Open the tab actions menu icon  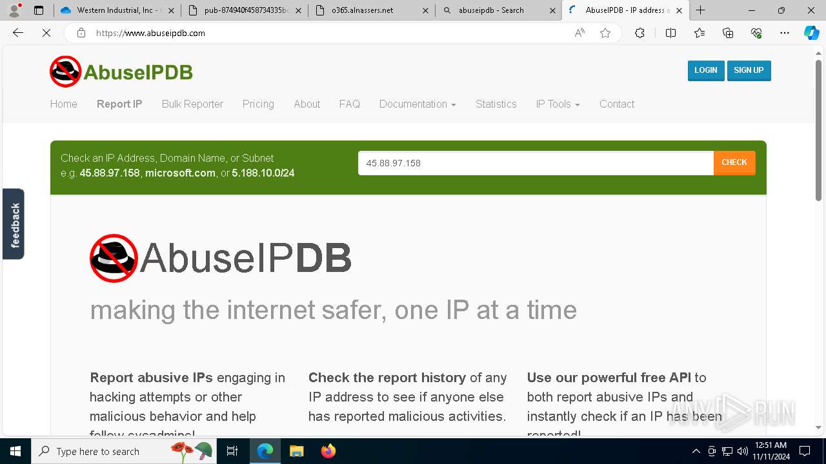tap(39, 10)
